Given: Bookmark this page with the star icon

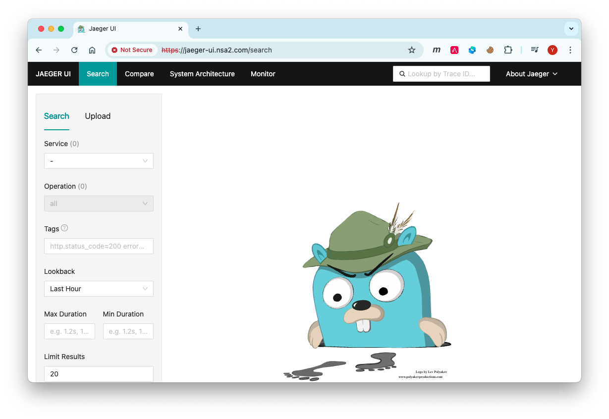Looking at the screenshot, I should (412, 50).
